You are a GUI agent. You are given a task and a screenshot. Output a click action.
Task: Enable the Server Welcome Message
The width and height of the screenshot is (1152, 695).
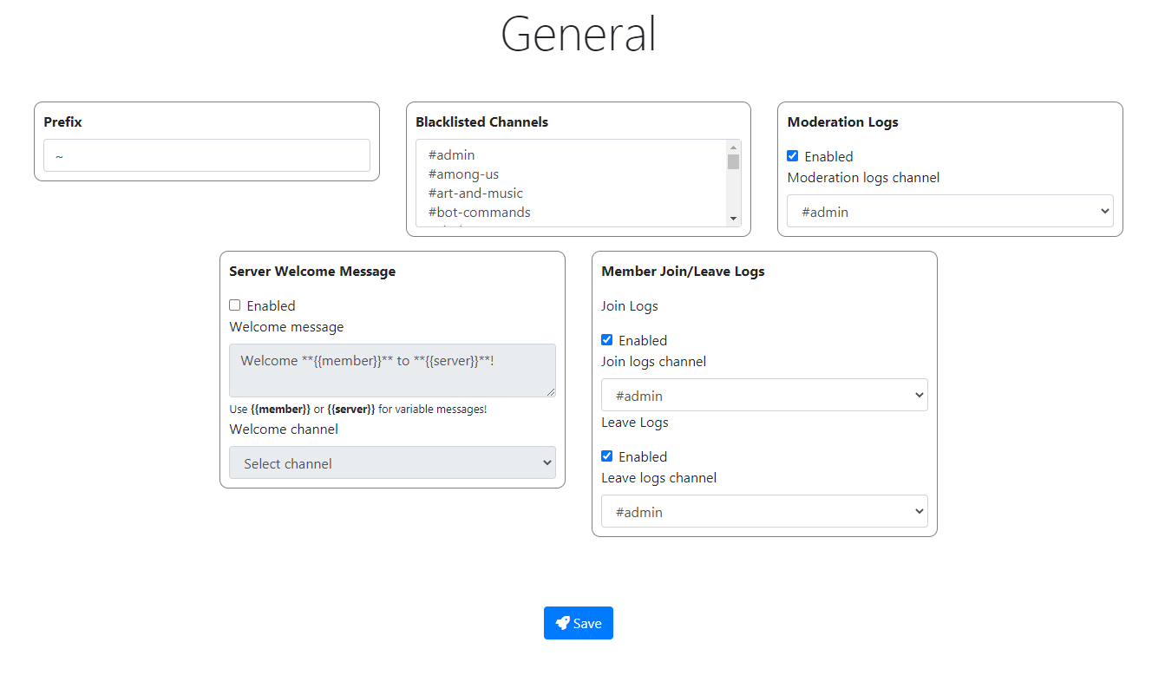[234, 305]
